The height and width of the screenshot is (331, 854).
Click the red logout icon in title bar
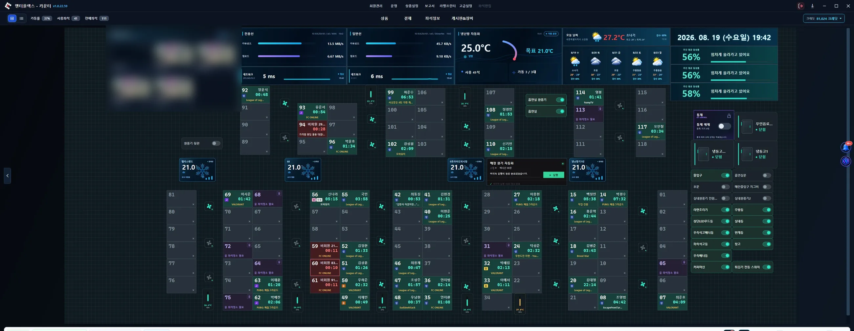[x=800, y=6]
